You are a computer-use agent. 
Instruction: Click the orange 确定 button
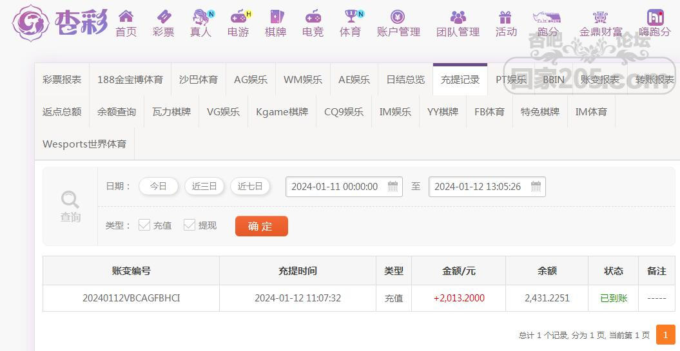[262, 226]
